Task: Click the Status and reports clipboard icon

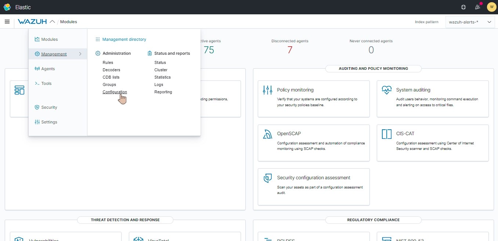Action: pos(149,53)
